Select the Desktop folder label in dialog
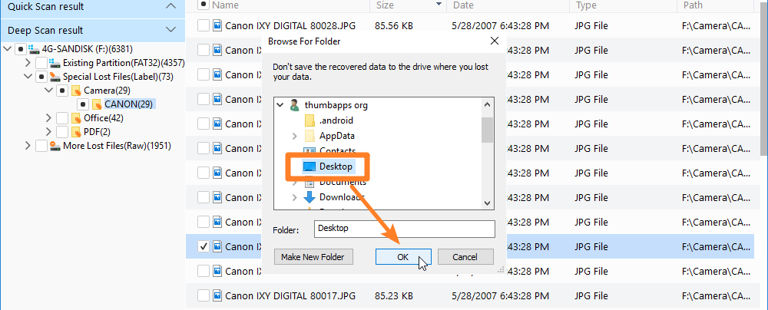This screenshot has width=768, height=310. click(336, 167)
